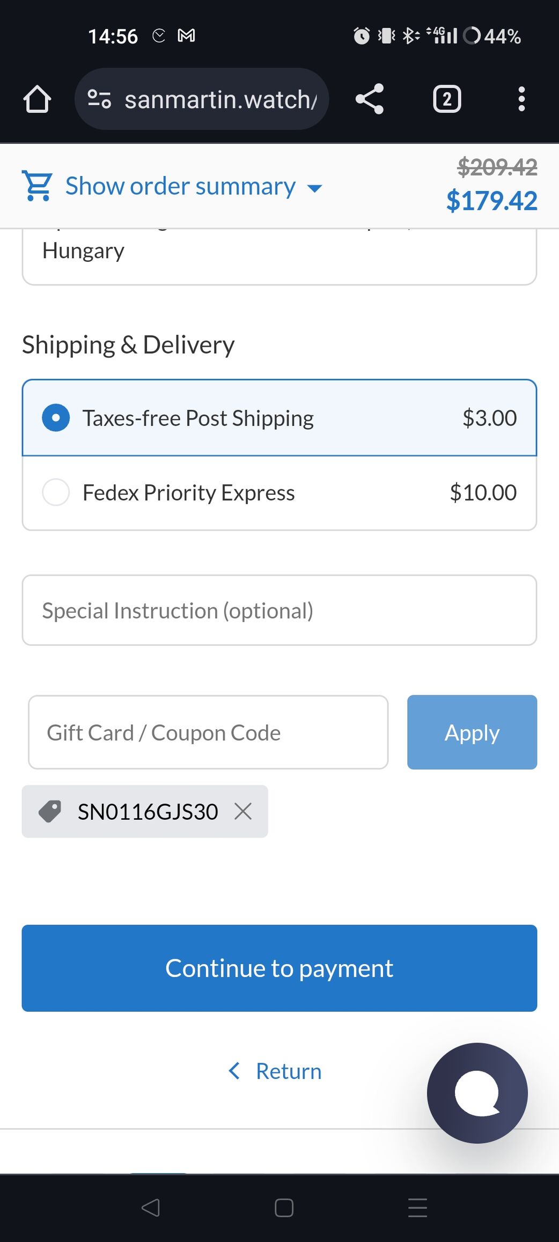Open the browser three-dot menu

521,99
